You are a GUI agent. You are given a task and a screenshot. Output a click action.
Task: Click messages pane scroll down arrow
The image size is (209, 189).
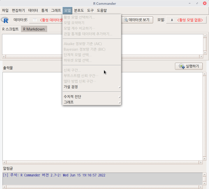click(x=205, y=183)
